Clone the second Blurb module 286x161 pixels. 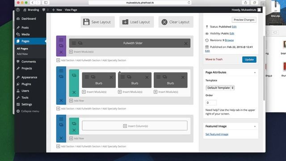129,77
